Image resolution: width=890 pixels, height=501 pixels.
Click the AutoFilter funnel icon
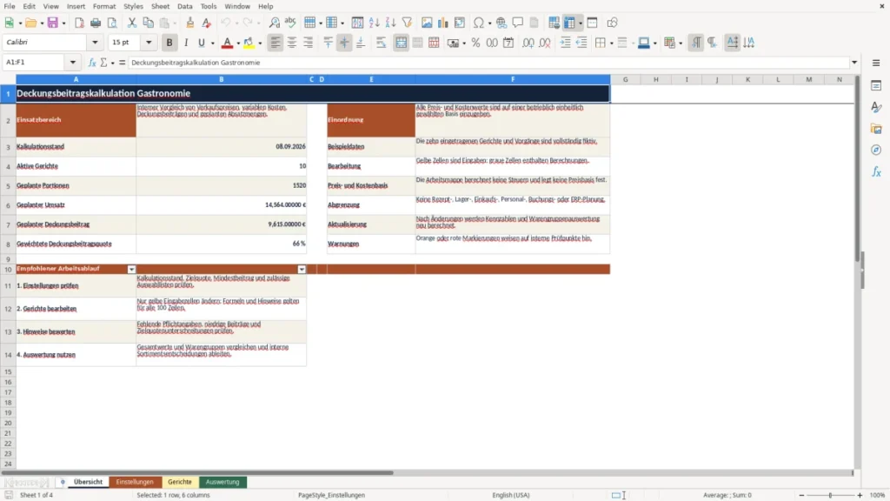(407, 23)
